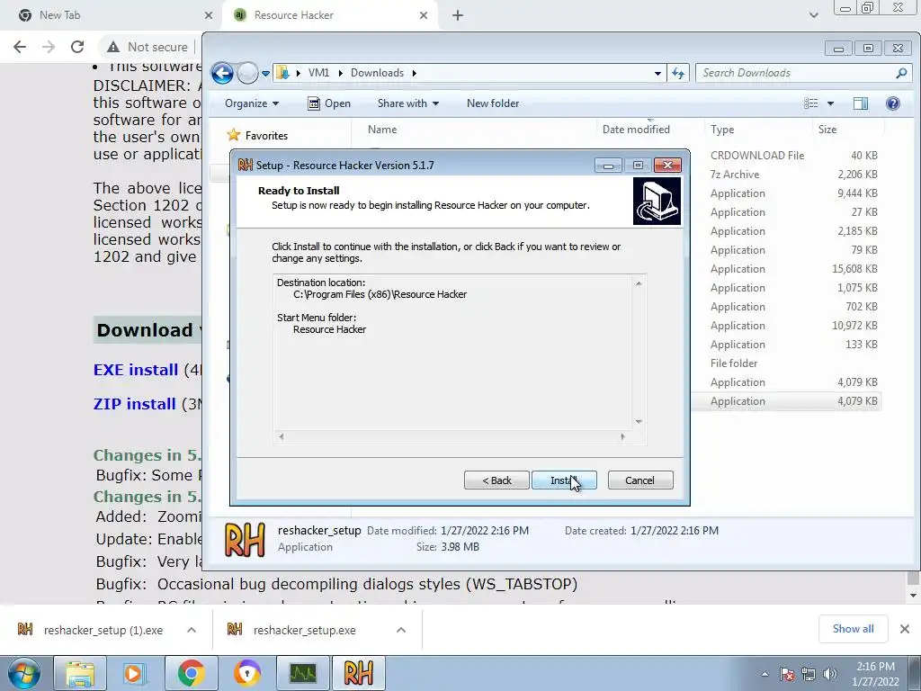Select Downloads in Explorer address path

(x=377, y=73)
